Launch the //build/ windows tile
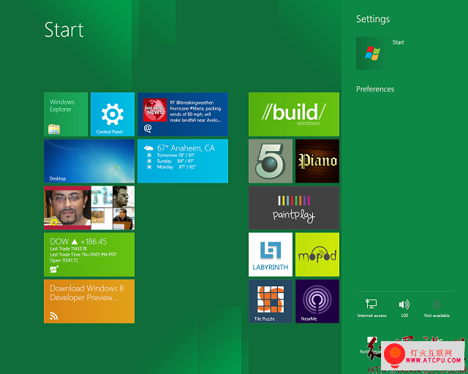The image size is (468, 374). [x=294, y=114]
